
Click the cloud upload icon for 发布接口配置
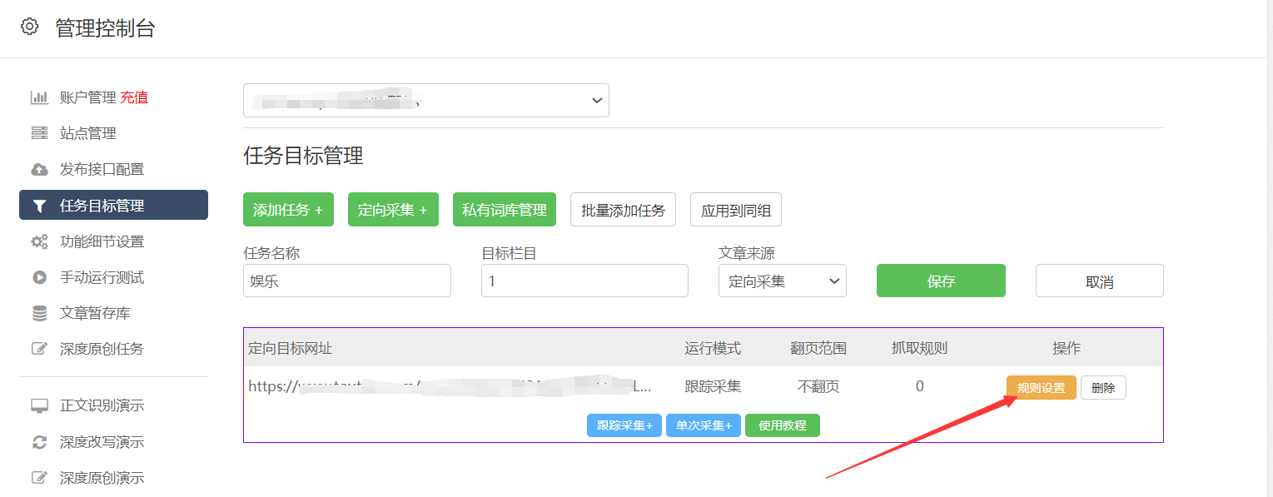[39, 169]
